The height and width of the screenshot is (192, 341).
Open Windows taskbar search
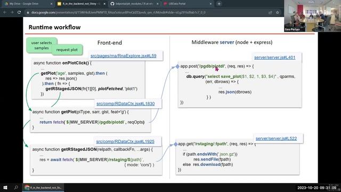point(16,187)
